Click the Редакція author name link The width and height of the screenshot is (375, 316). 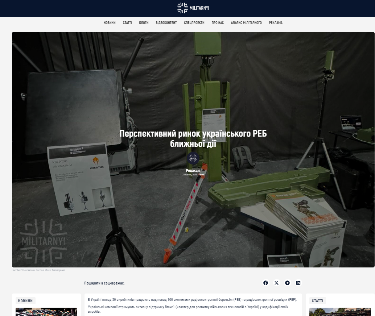(x=193, y=170)
